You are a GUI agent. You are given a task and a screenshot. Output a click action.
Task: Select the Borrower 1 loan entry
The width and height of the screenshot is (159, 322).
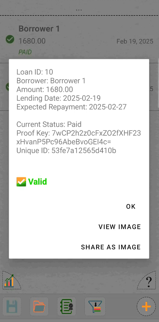pyautogui.click(x=79, y=40)
